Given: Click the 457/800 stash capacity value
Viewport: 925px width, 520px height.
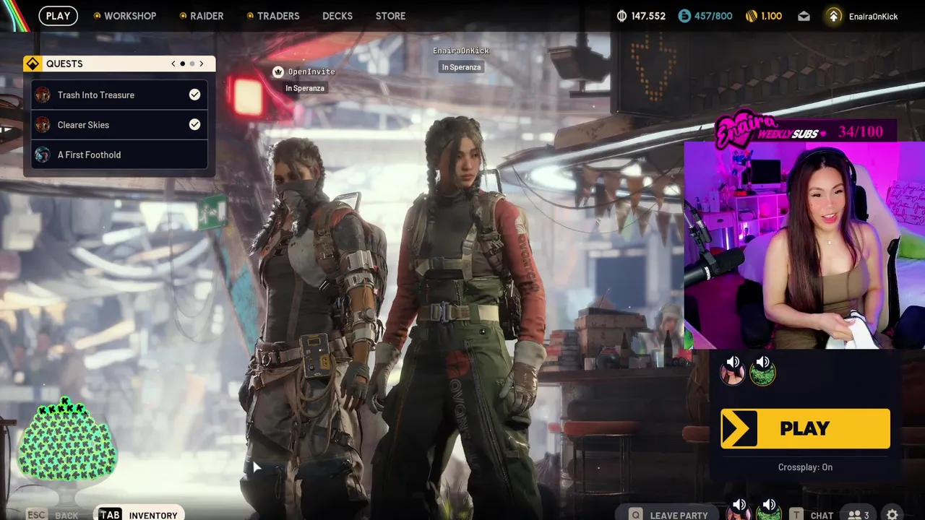Looking at the screenshot, I should pyautogui.click(x=713, y=16).
